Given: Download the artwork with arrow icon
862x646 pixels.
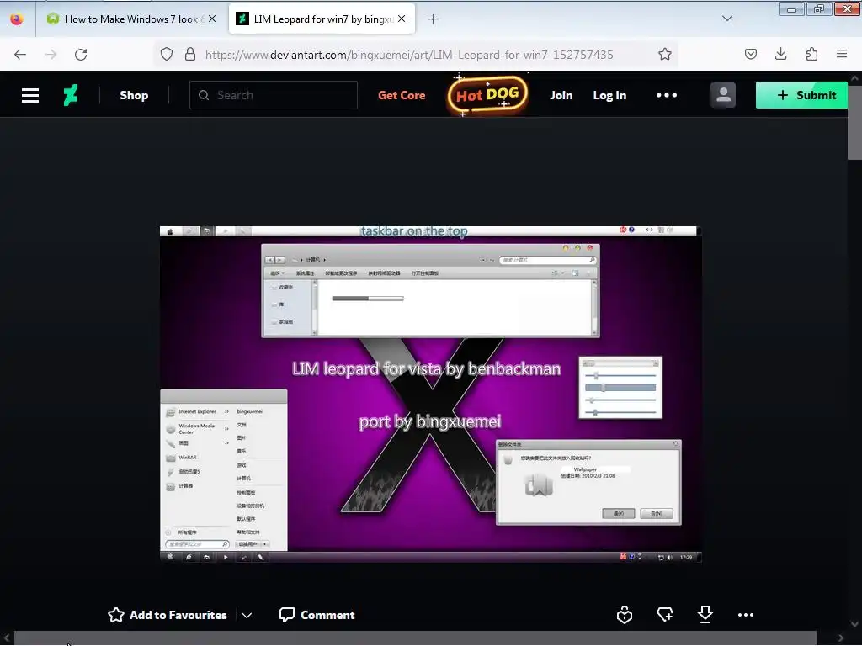Looking at the screenshot, I should pos(705,614).
